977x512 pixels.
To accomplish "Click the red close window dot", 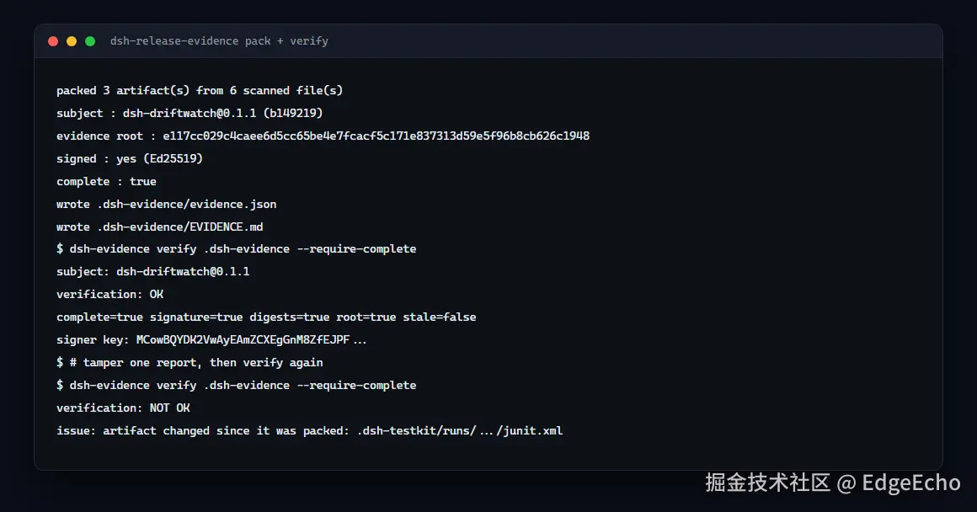I will [53, 41].
